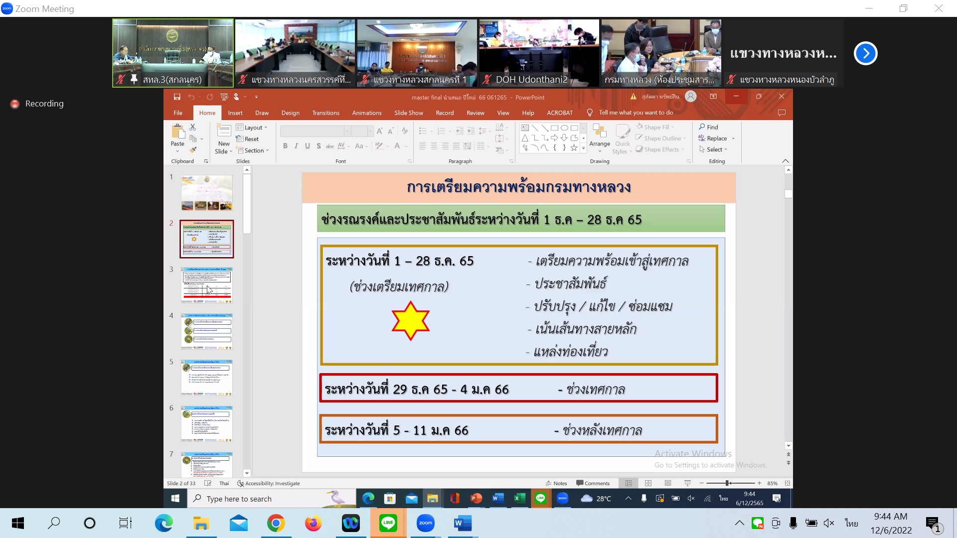The width and height of the screenshot is (957, 538).
Task: Switch to the Design tab
Action: [290, 113]
